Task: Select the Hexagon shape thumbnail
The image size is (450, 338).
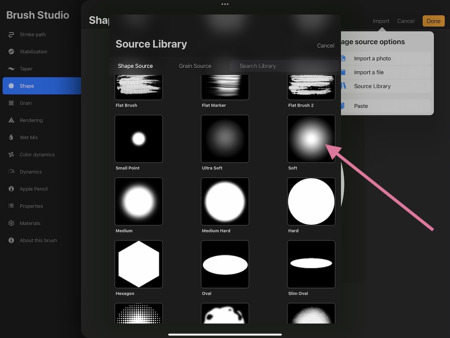Action: [139, 264]
